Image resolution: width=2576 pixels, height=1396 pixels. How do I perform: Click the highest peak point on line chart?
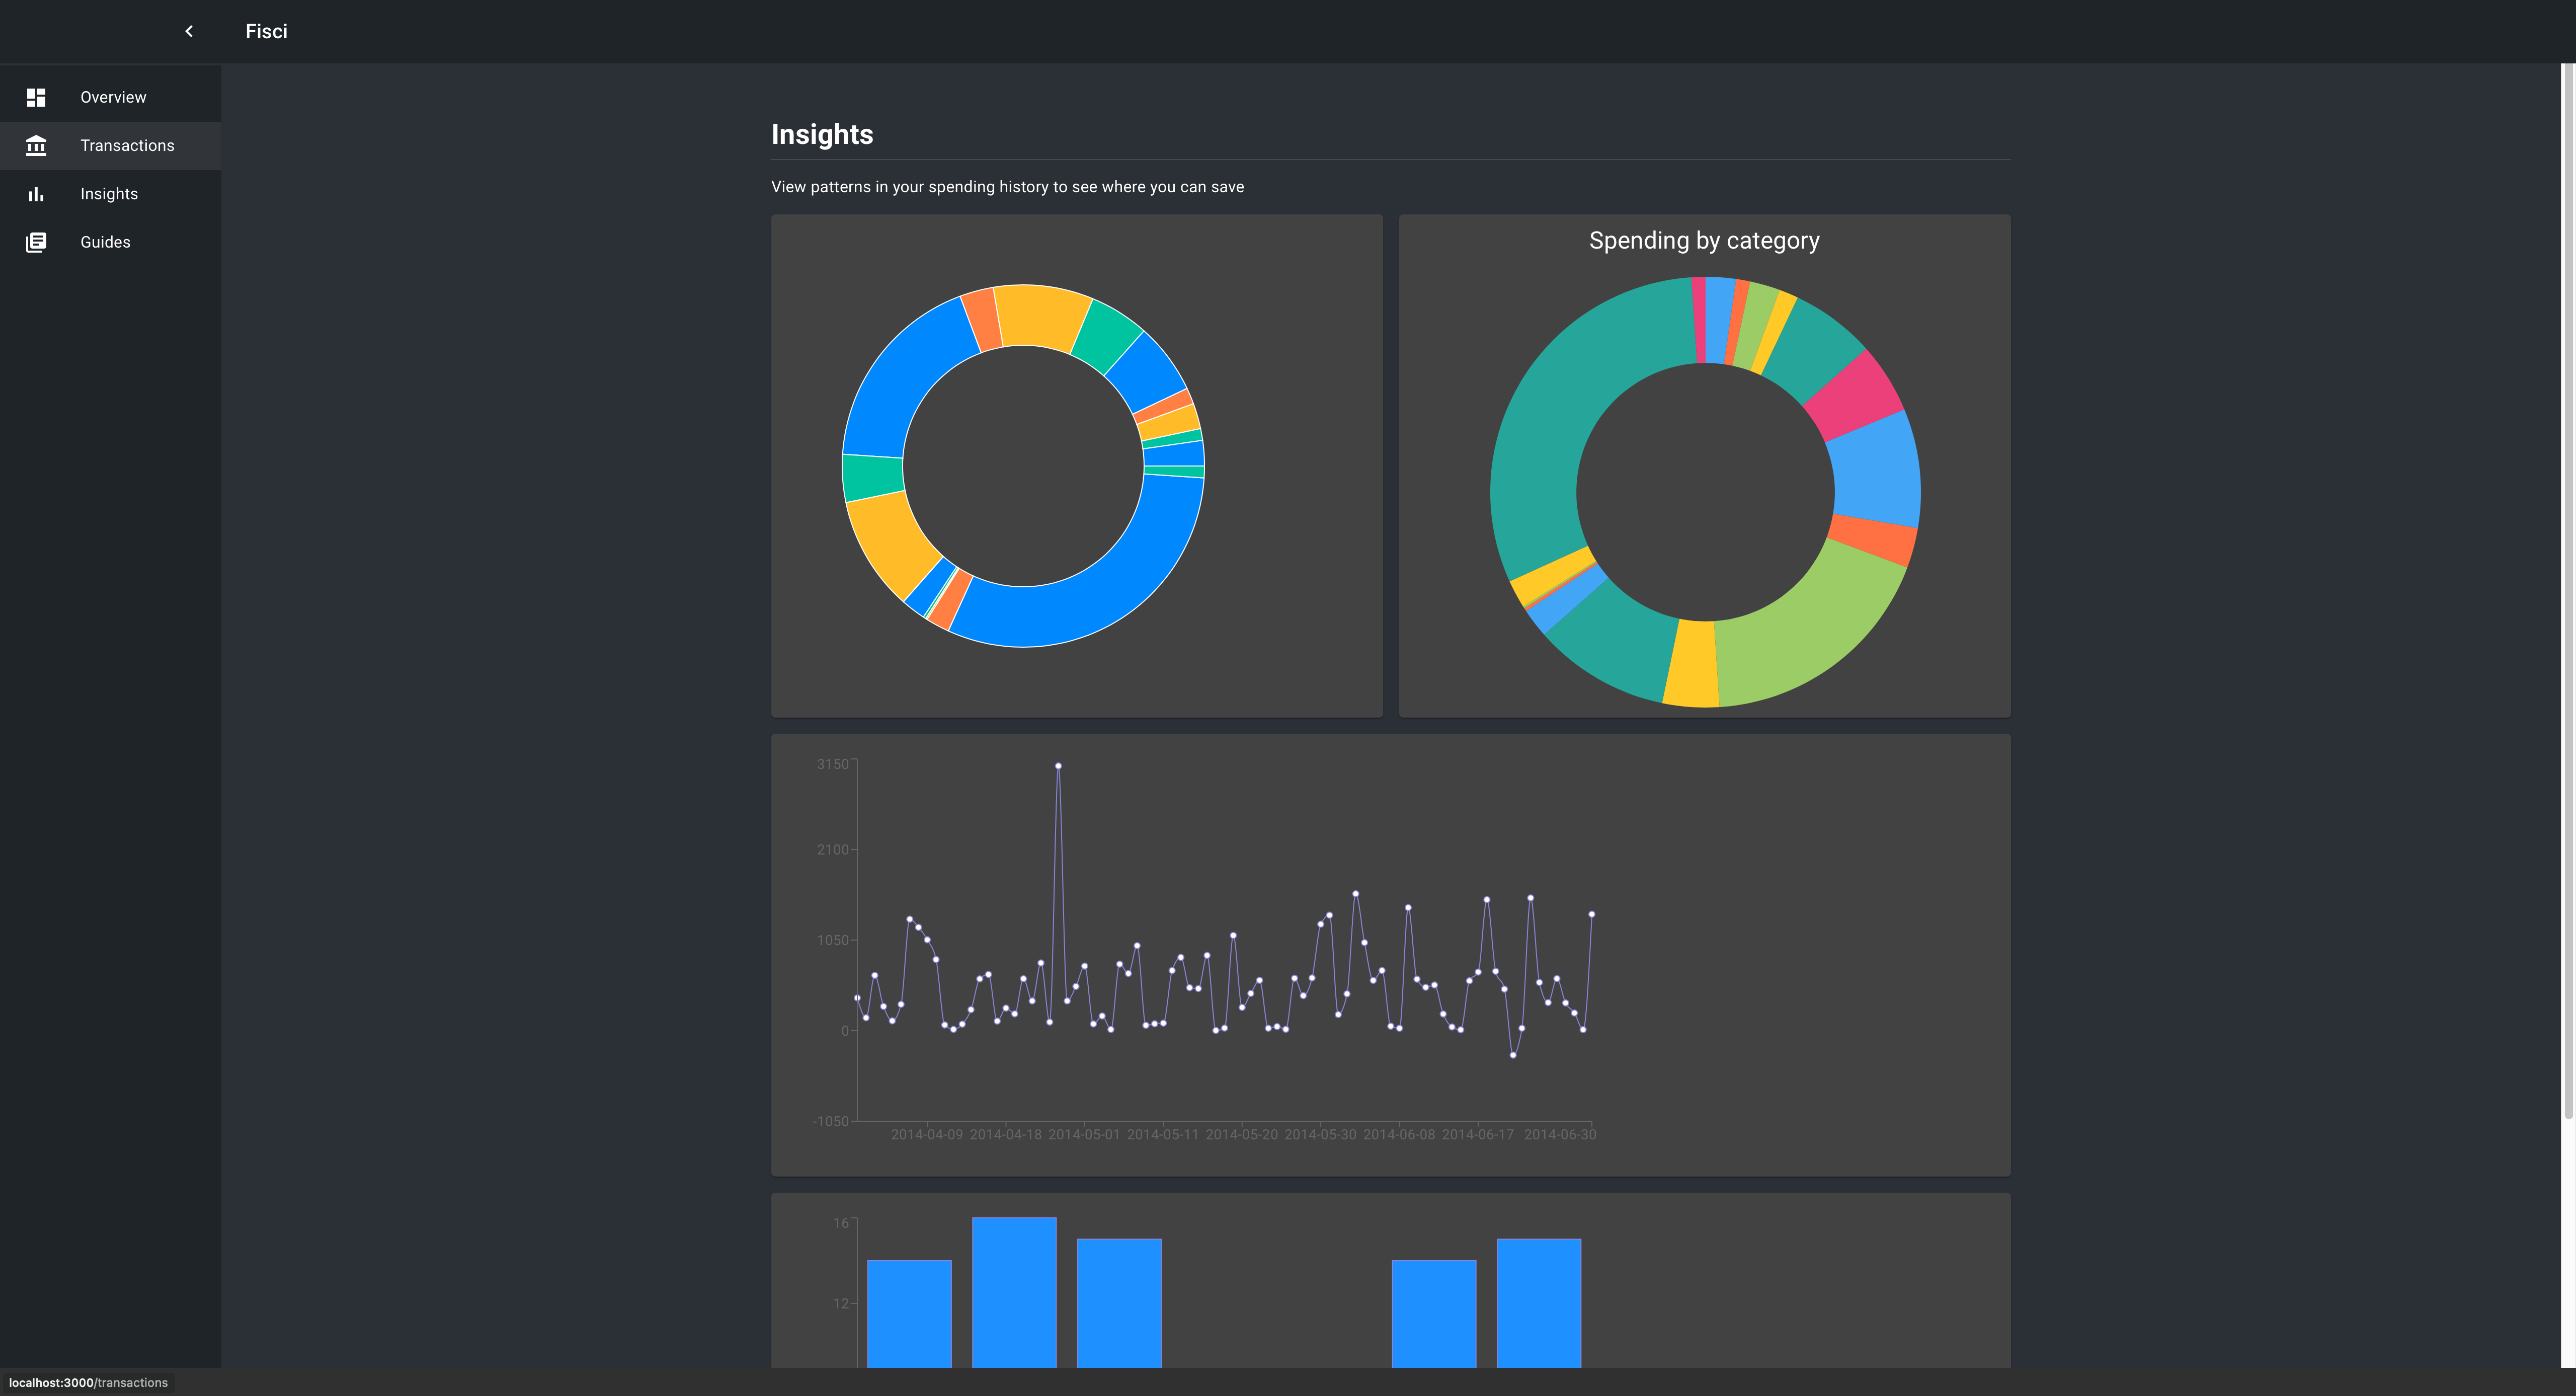[x=1058, y=766]
